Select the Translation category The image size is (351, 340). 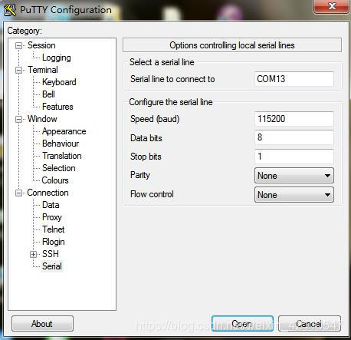(x=62, y=156)
